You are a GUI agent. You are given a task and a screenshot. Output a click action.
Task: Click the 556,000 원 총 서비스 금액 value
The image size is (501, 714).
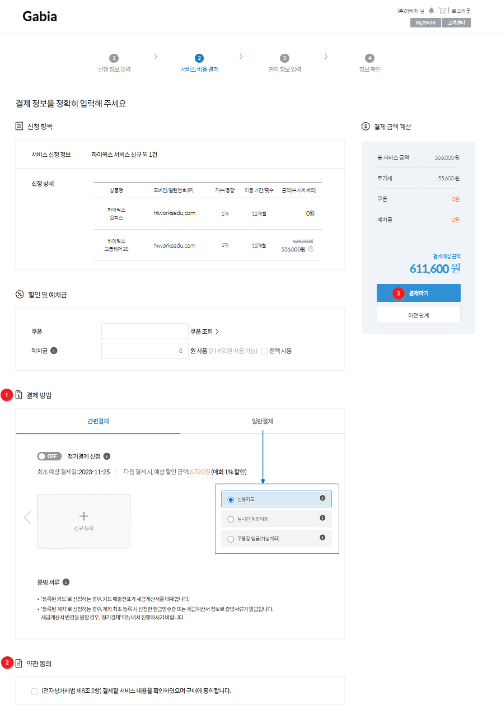click(x=447, y=157)
